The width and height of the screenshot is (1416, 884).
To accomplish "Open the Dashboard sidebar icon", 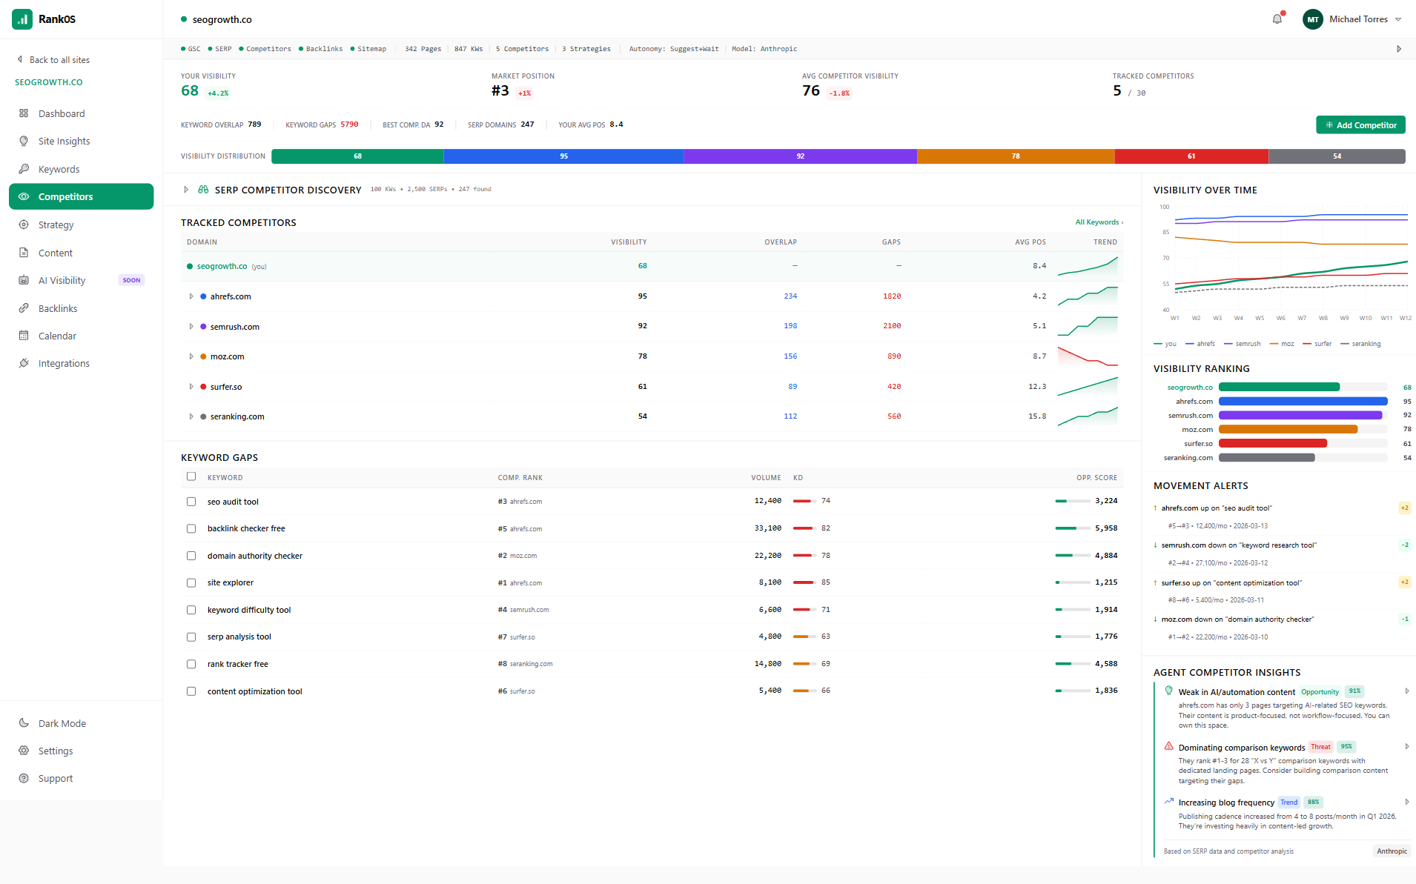I will pyautogui.click(x=24, y=113).
